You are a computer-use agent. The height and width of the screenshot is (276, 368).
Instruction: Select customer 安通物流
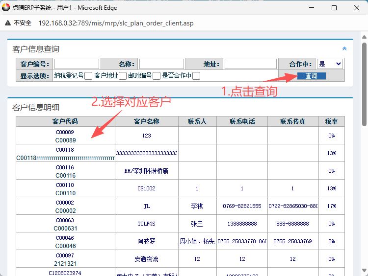pyautogui.click(x=146, y=259)
